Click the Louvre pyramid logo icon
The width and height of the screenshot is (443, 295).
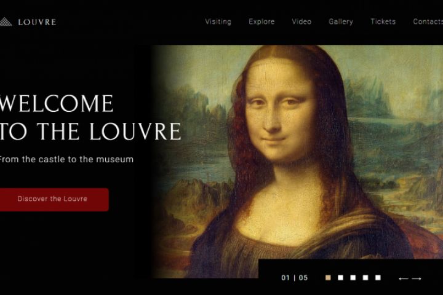[6, 22]
